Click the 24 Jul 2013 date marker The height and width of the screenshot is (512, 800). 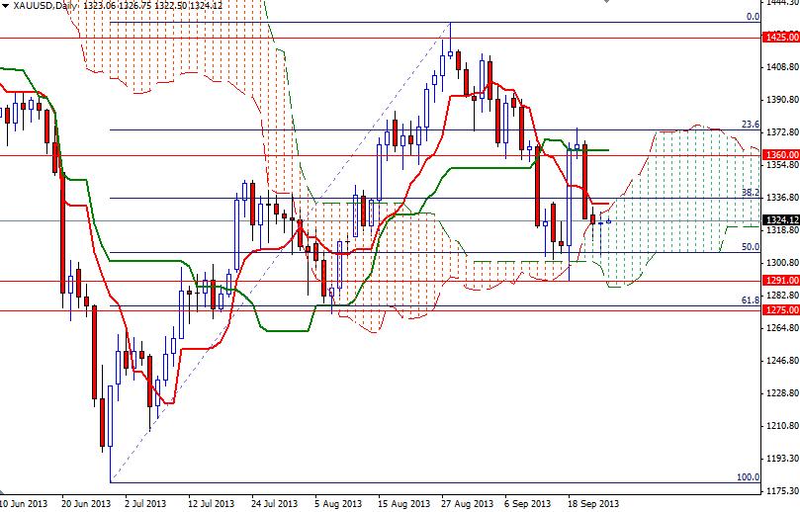275,504
